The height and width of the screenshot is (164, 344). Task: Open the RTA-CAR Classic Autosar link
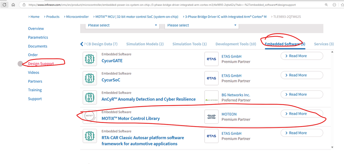pyautogui.click(x=143, y=141)
